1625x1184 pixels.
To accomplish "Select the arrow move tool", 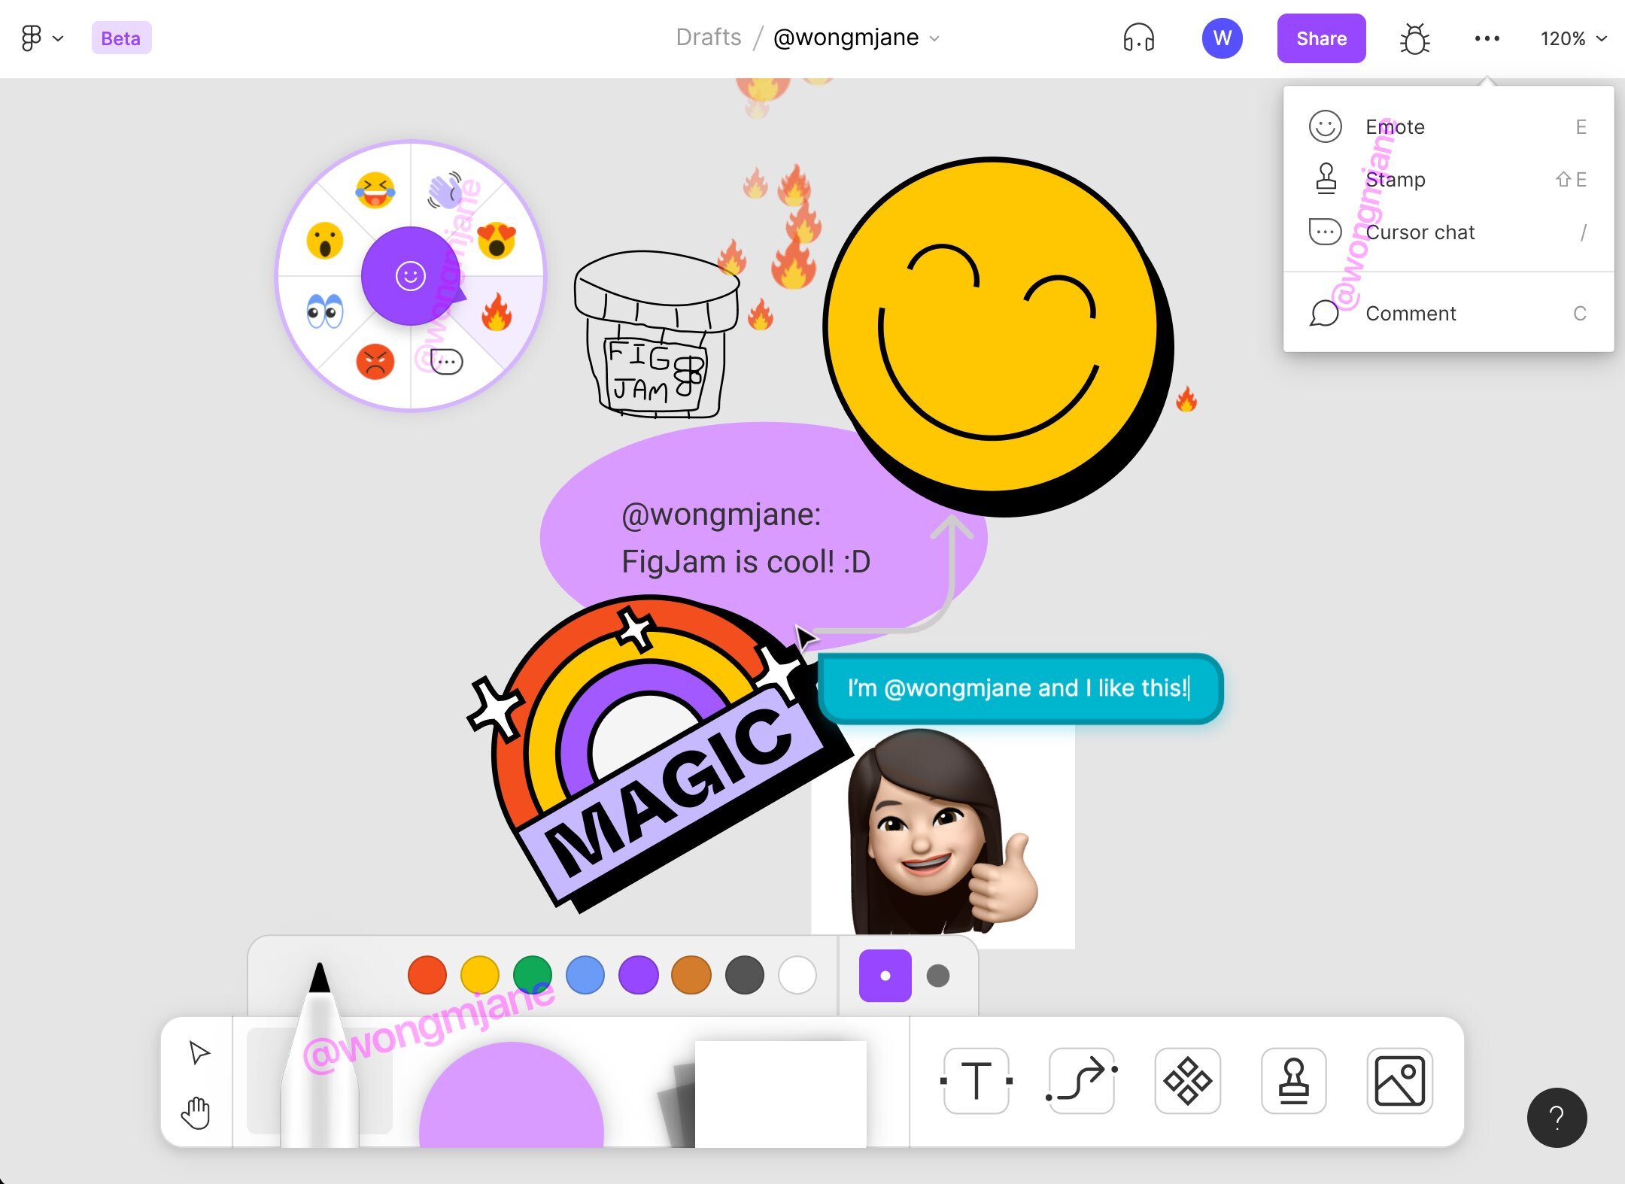I will coord(199,1052).
